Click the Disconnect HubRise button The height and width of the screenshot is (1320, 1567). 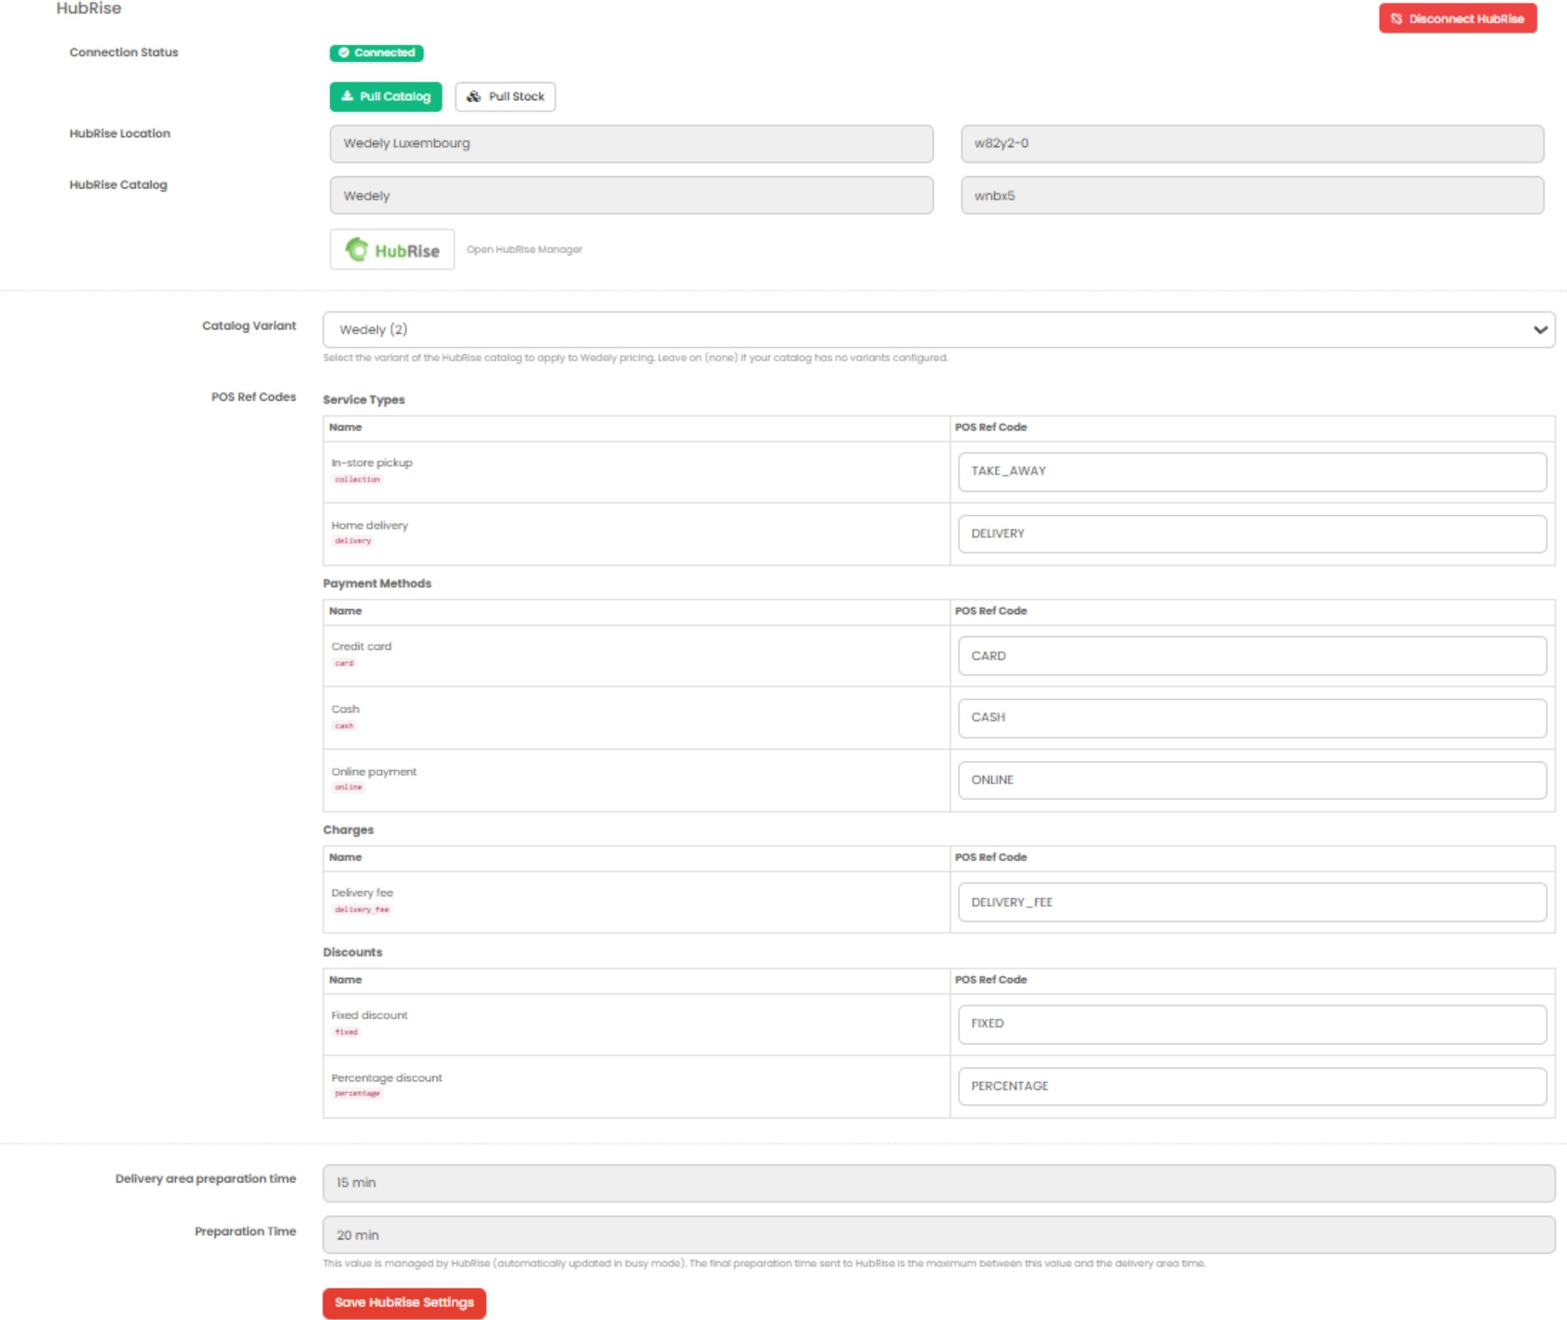[x=1457, y=19]
